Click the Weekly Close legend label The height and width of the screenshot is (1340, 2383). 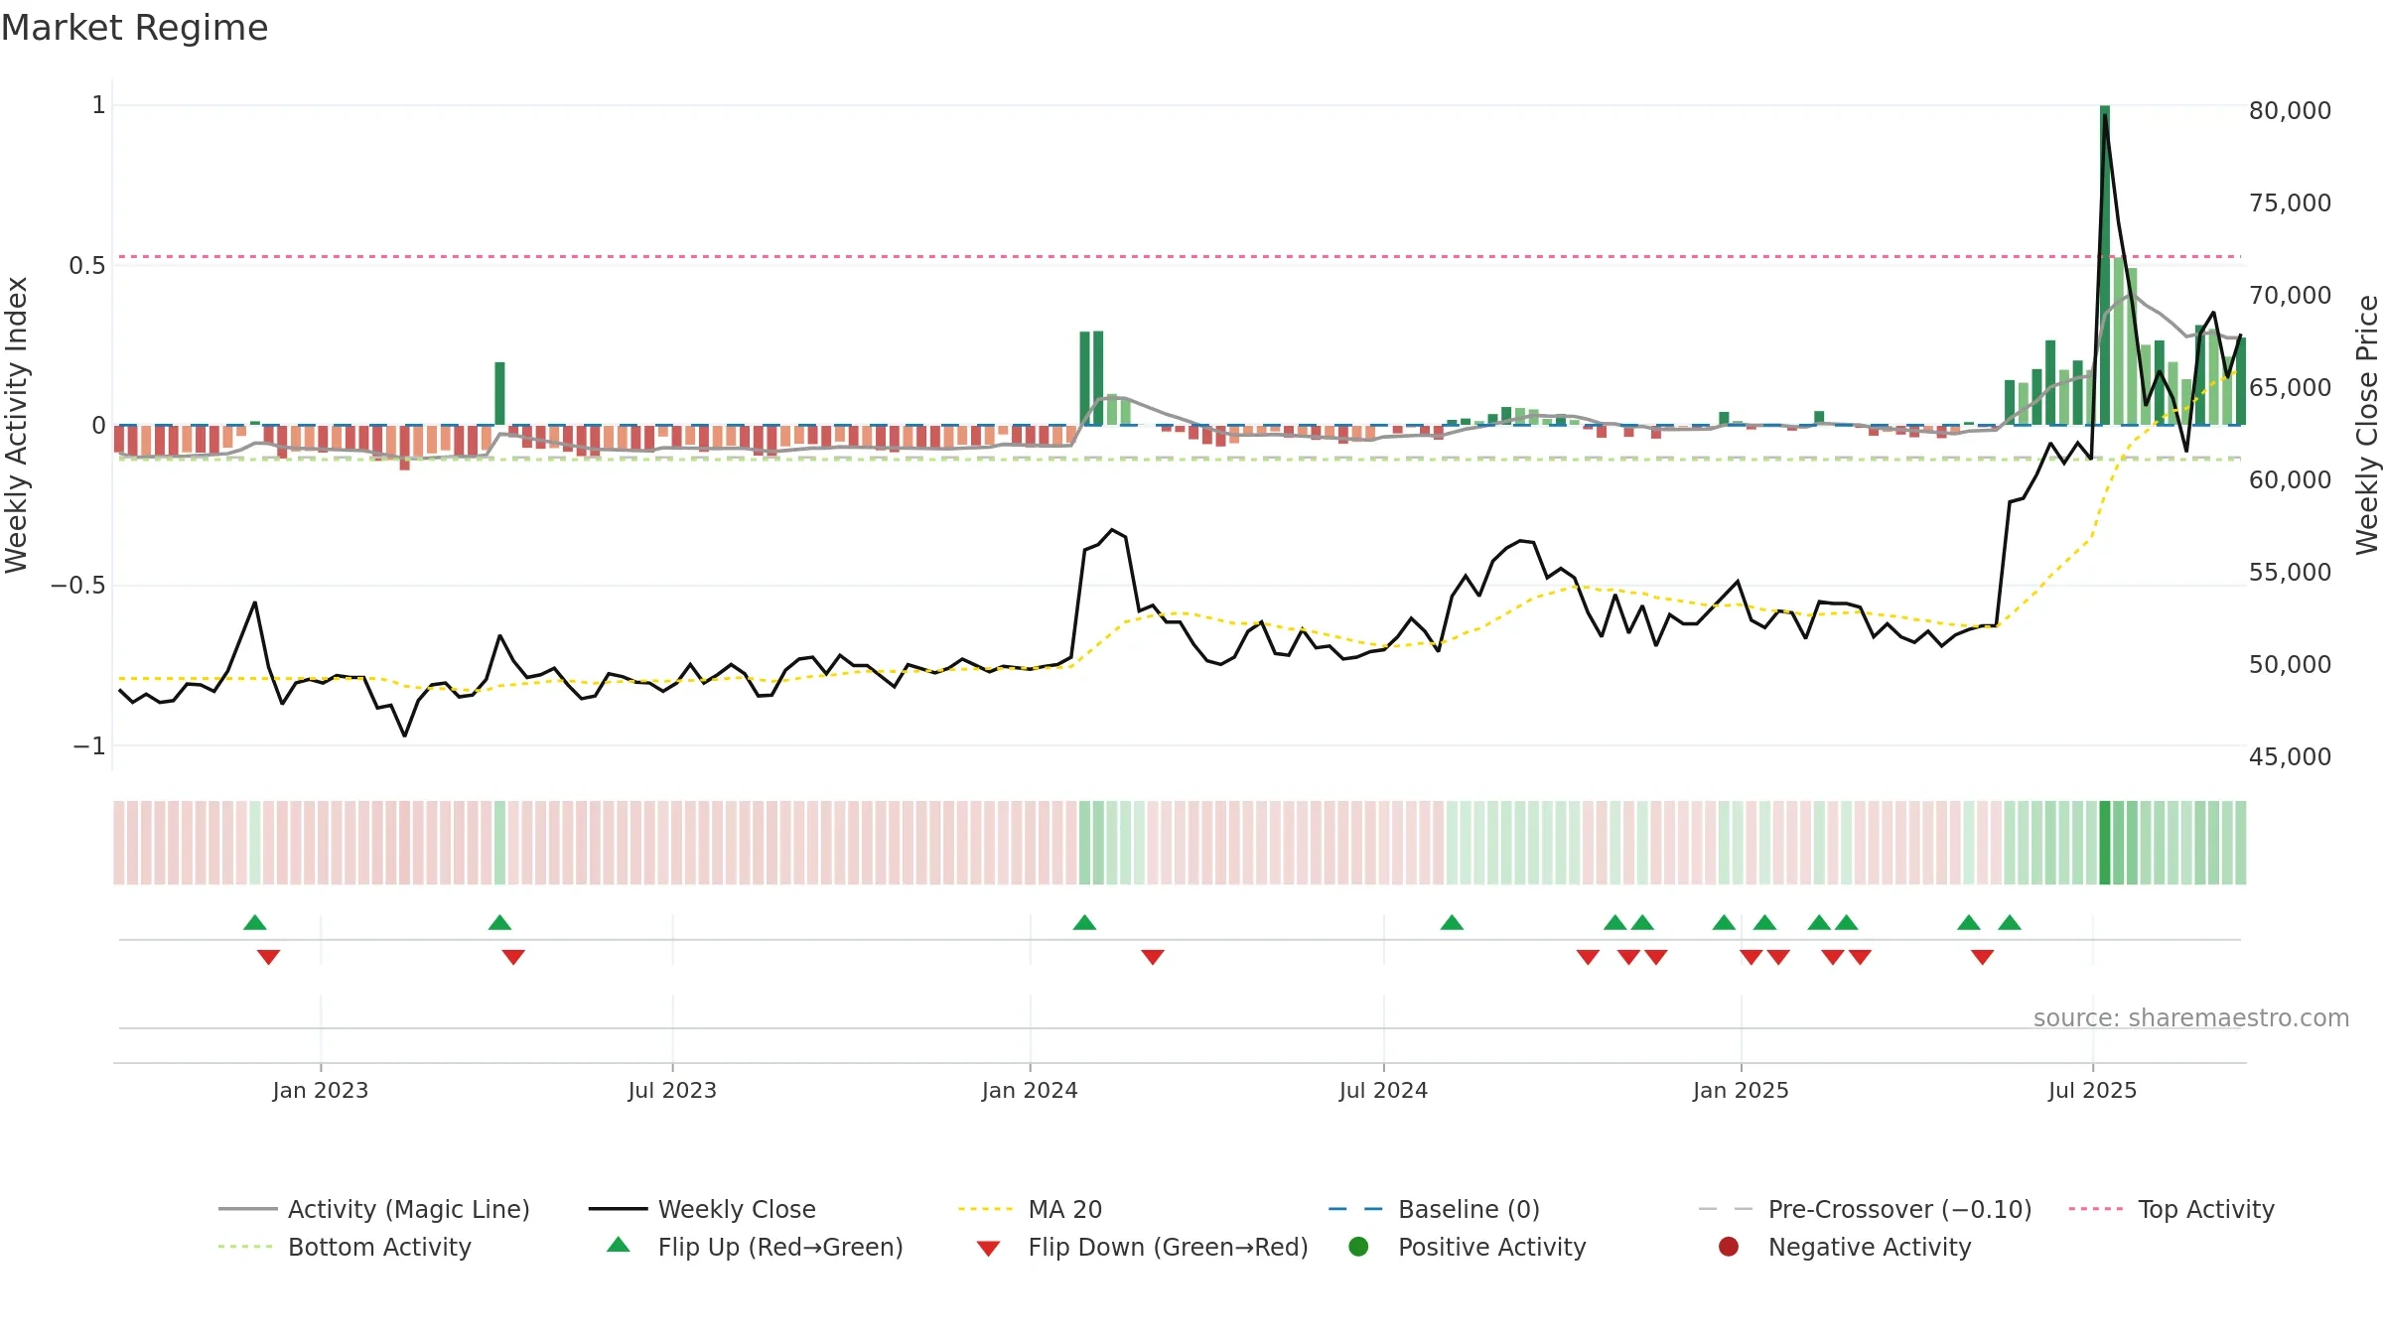[737, 1209]
